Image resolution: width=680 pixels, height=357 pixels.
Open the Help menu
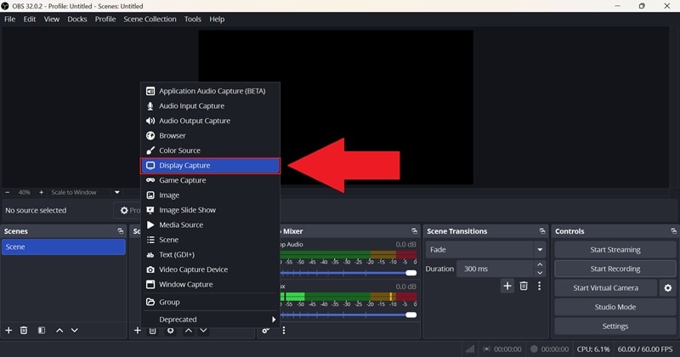pos(217,19)
